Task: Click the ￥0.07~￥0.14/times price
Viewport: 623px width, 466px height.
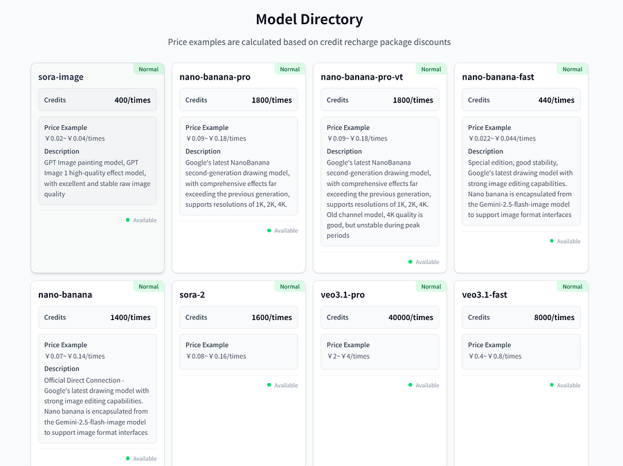Action: coord(74,356)
